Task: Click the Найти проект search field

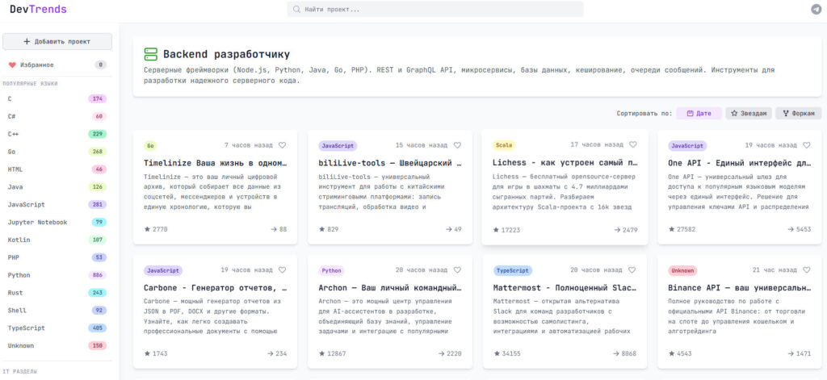Action: tap(435, 9)
